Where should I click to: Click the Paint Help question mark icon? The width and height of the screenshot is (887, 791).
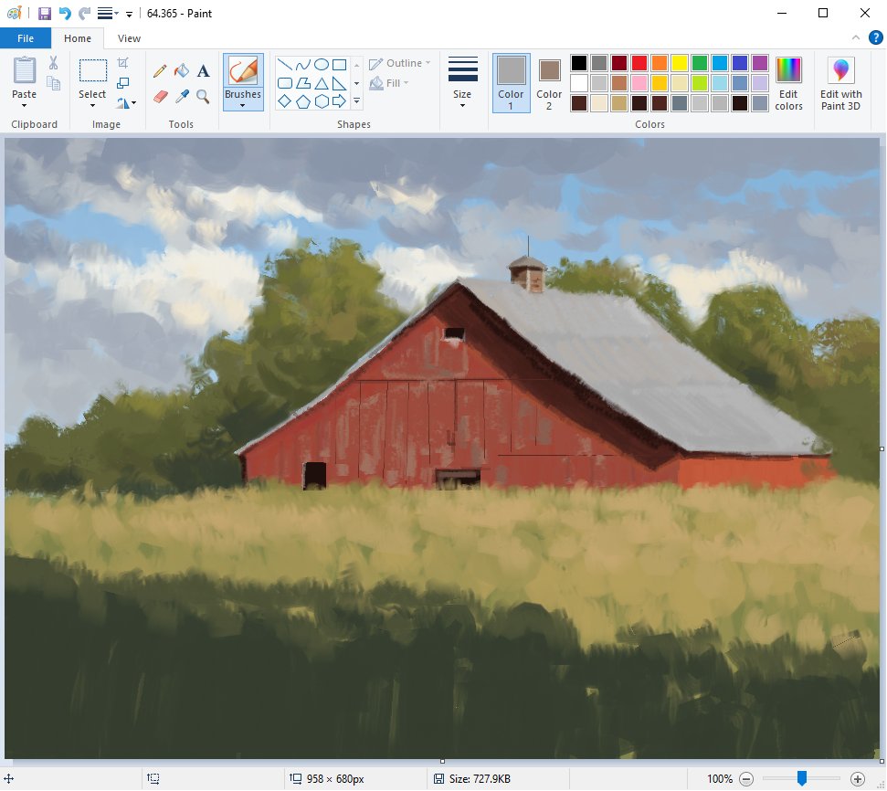(875, 38)
